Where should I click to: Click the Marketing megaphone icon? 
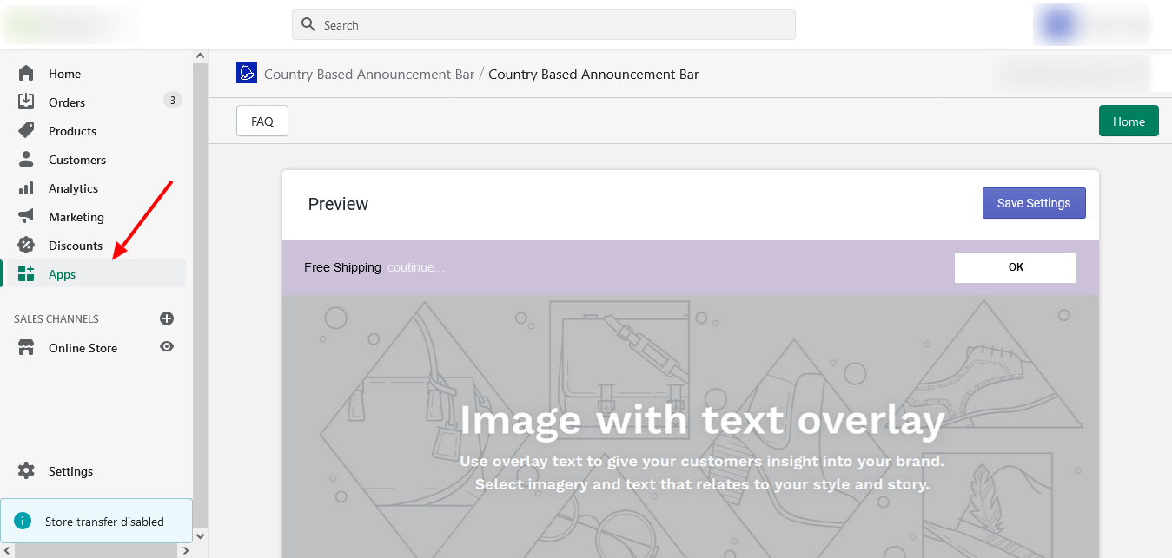click(26, 217)
